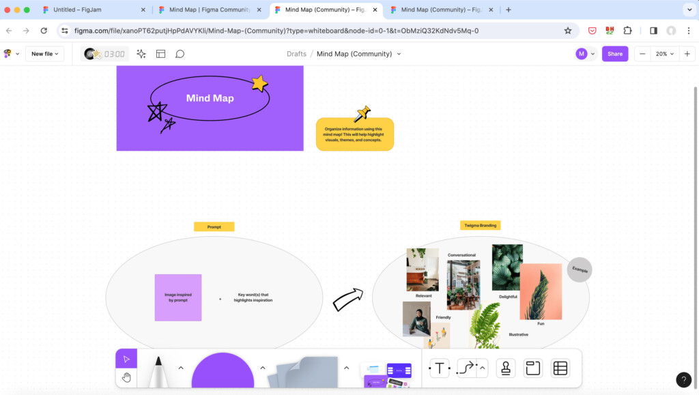Insert a table from the toolbar

click(x=560, y=368)
